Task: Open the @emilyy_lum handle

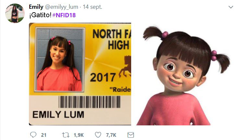Action: (x=61, y=7)
